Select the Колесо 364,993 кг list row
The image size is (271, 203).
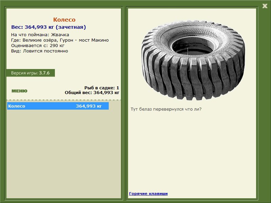[x=58, y=106]
